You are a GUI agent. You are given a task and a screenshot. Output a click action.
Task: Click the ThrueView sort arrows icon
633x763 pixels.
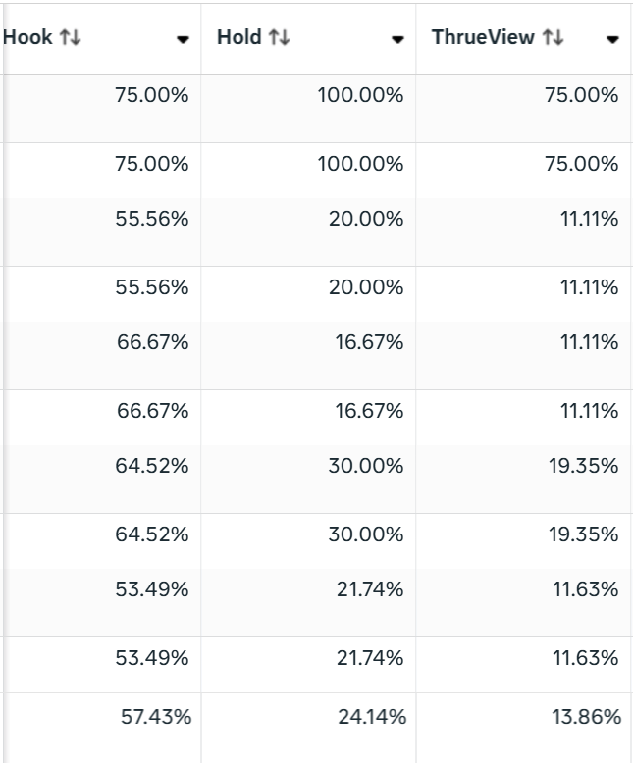[x=554, y=38]
